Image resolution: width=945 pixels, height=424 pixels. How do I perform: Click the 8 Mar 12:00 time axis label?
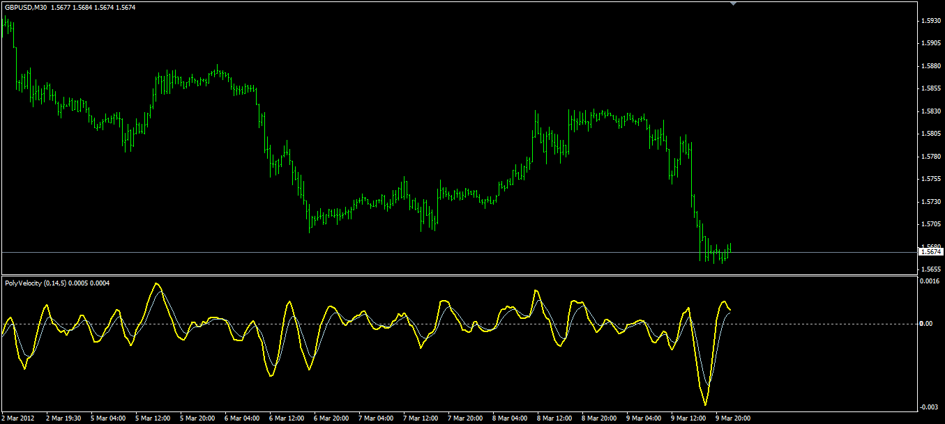click(x=555, y=418)
